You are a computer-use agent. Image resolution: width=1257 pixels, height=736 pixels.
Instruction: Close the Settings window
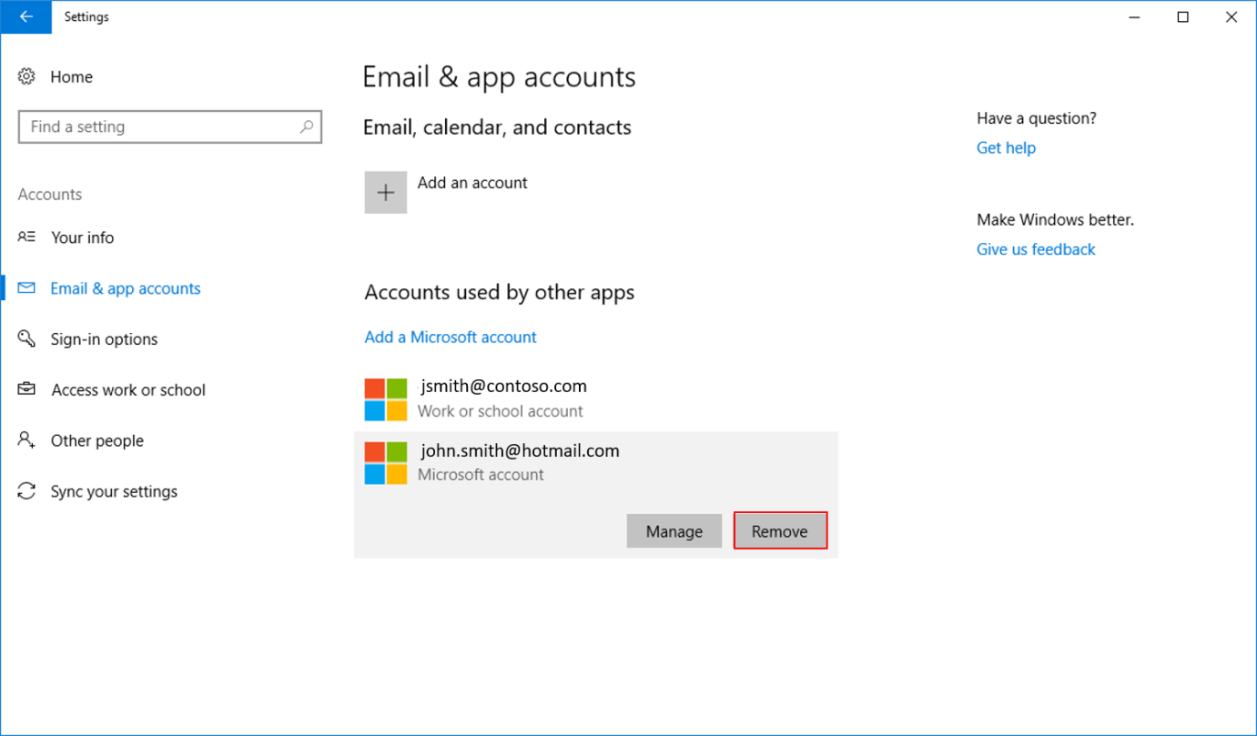1232,16
